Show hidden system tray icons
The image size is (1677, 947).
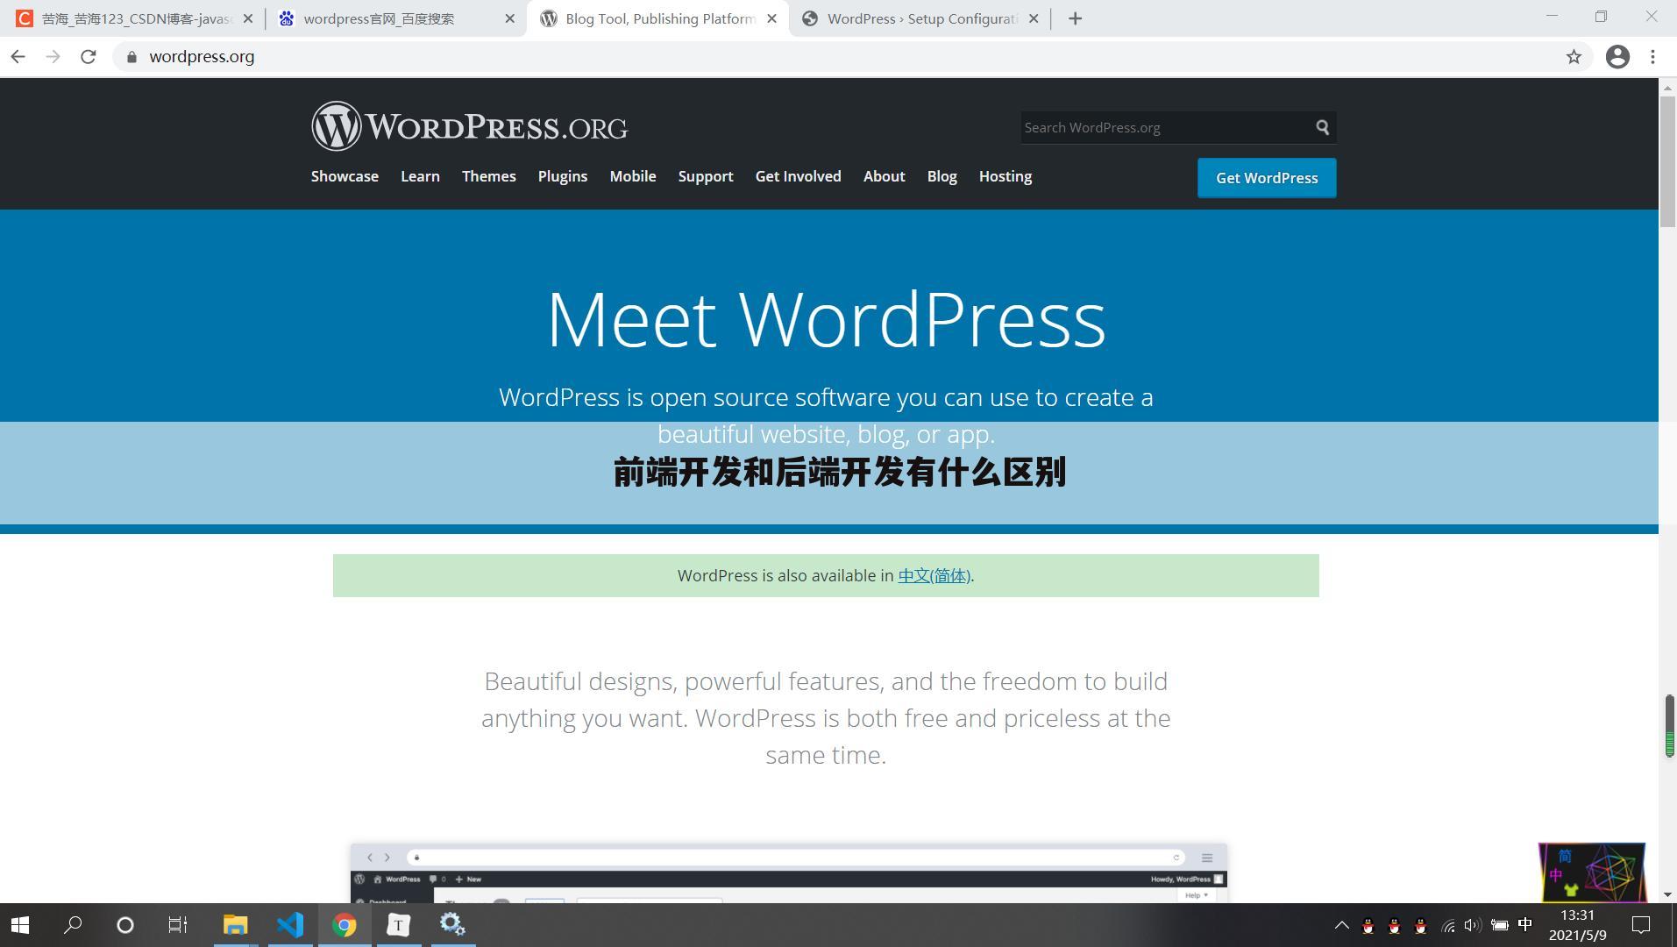1341,925
